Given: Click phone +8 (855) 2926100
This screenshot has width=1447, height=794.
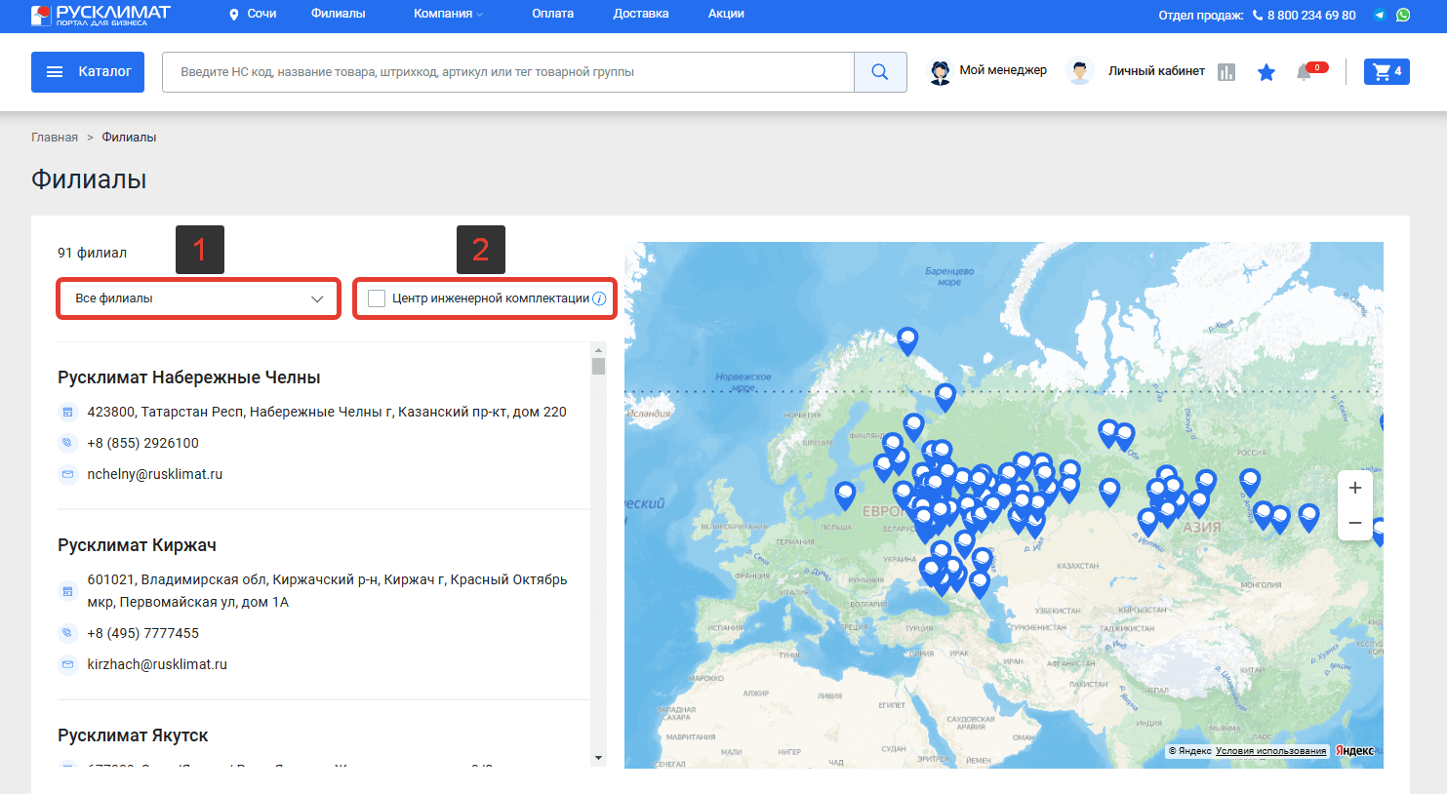Looking at the screenshot, I should click(143, 443).
